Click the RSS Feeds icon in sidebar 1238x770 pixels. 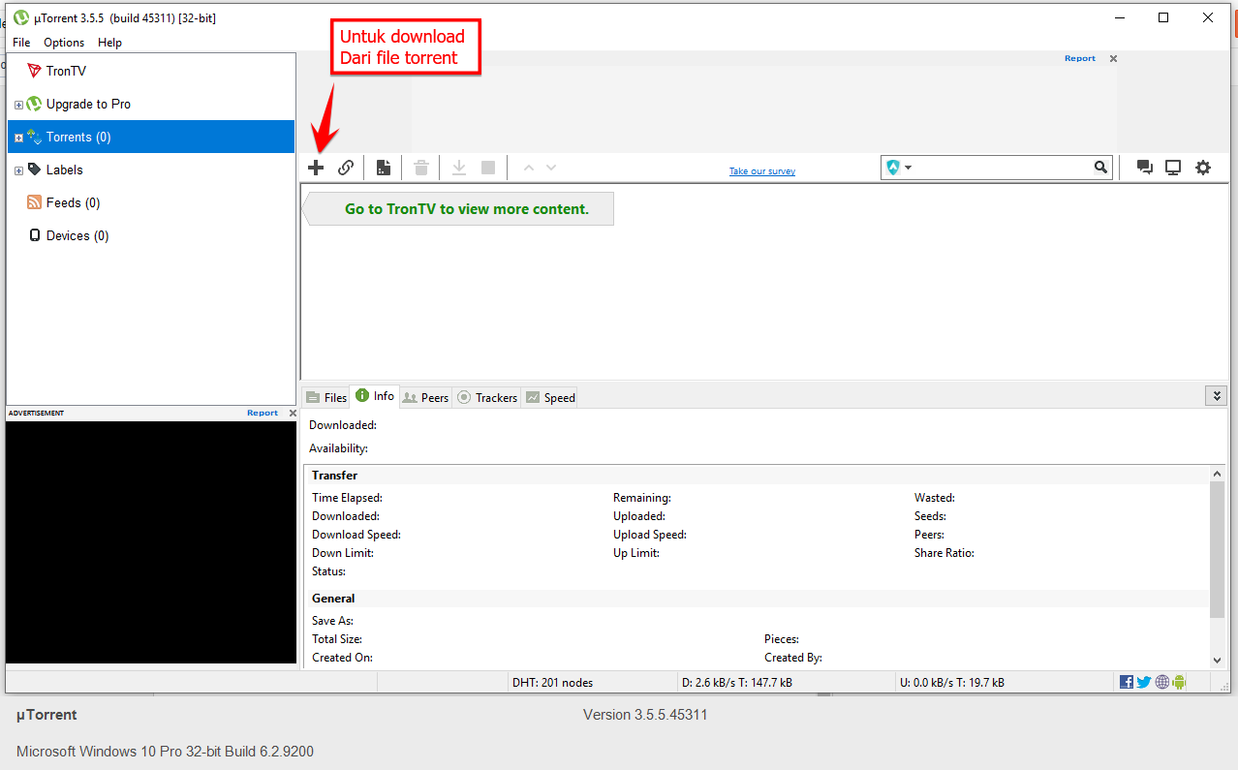tap(35, 202)
